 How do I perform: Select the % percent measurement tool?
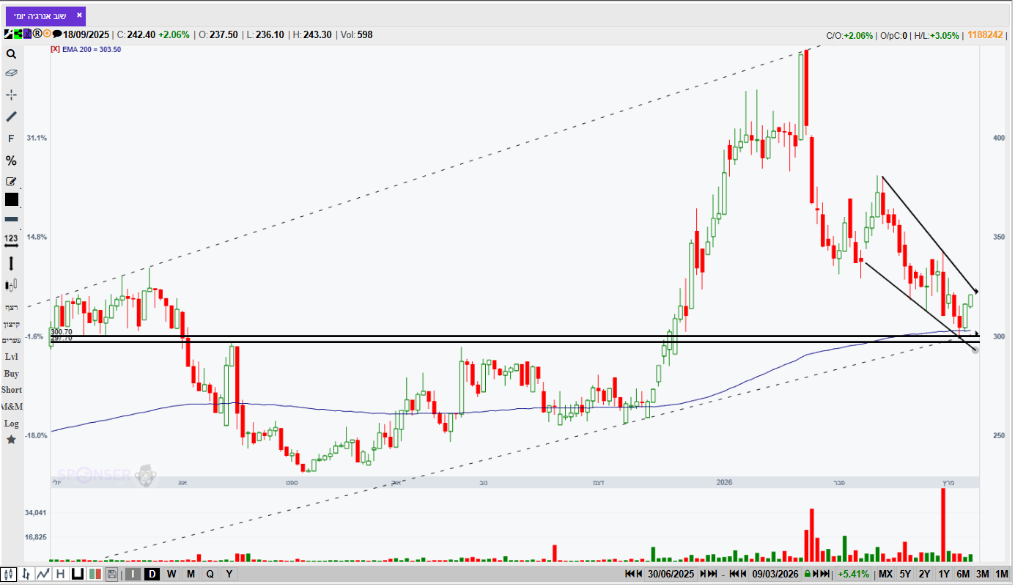pos(11,160)
